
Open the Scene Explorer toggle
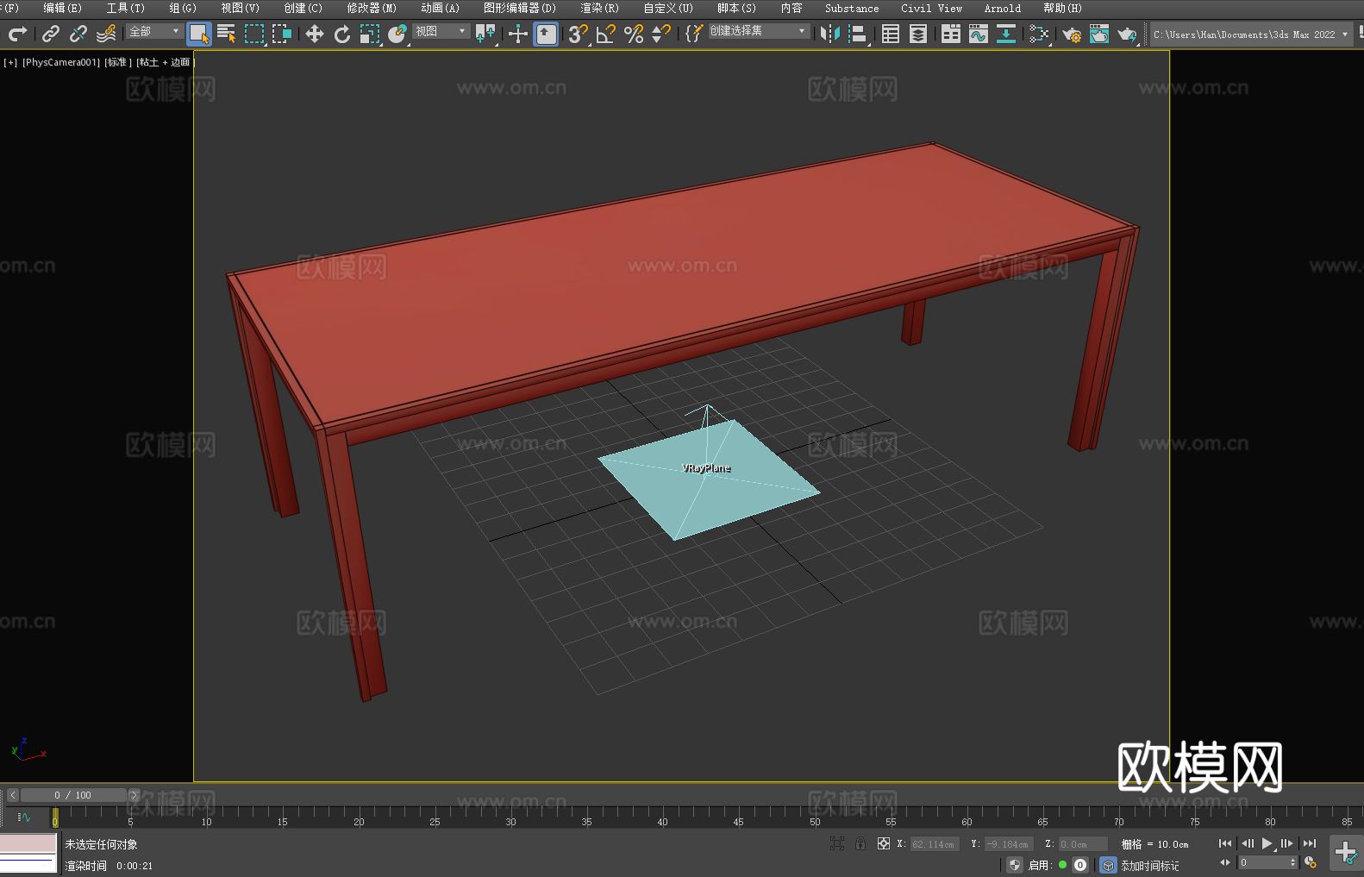point(891,34)
